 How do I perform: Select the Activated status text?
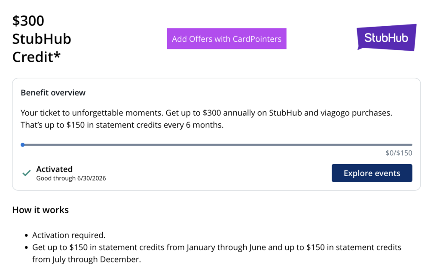pyautogui.click(x=54, y=169)
